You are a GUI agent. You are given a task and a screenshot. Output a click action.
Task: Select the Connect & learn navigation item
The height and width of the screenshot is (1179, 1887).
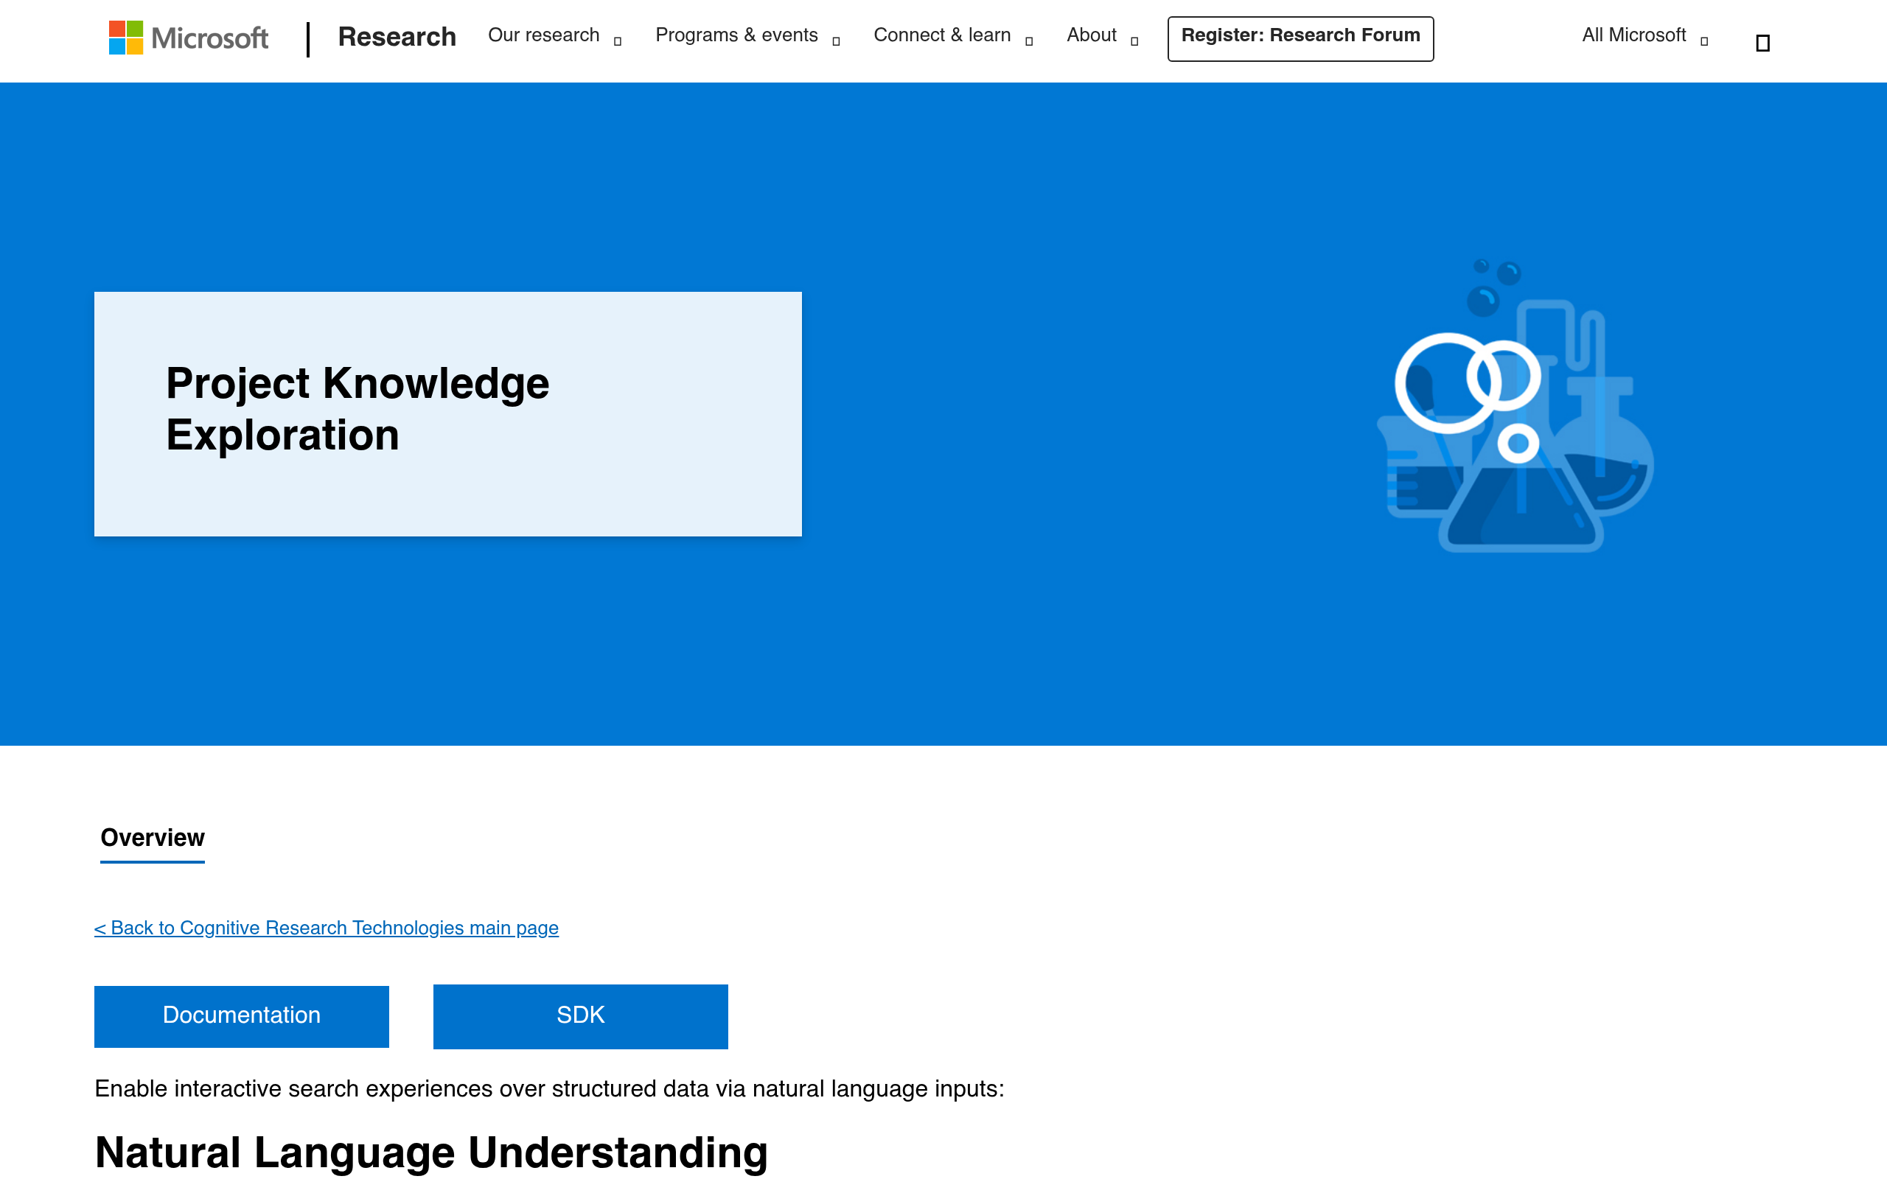[942, 35]
